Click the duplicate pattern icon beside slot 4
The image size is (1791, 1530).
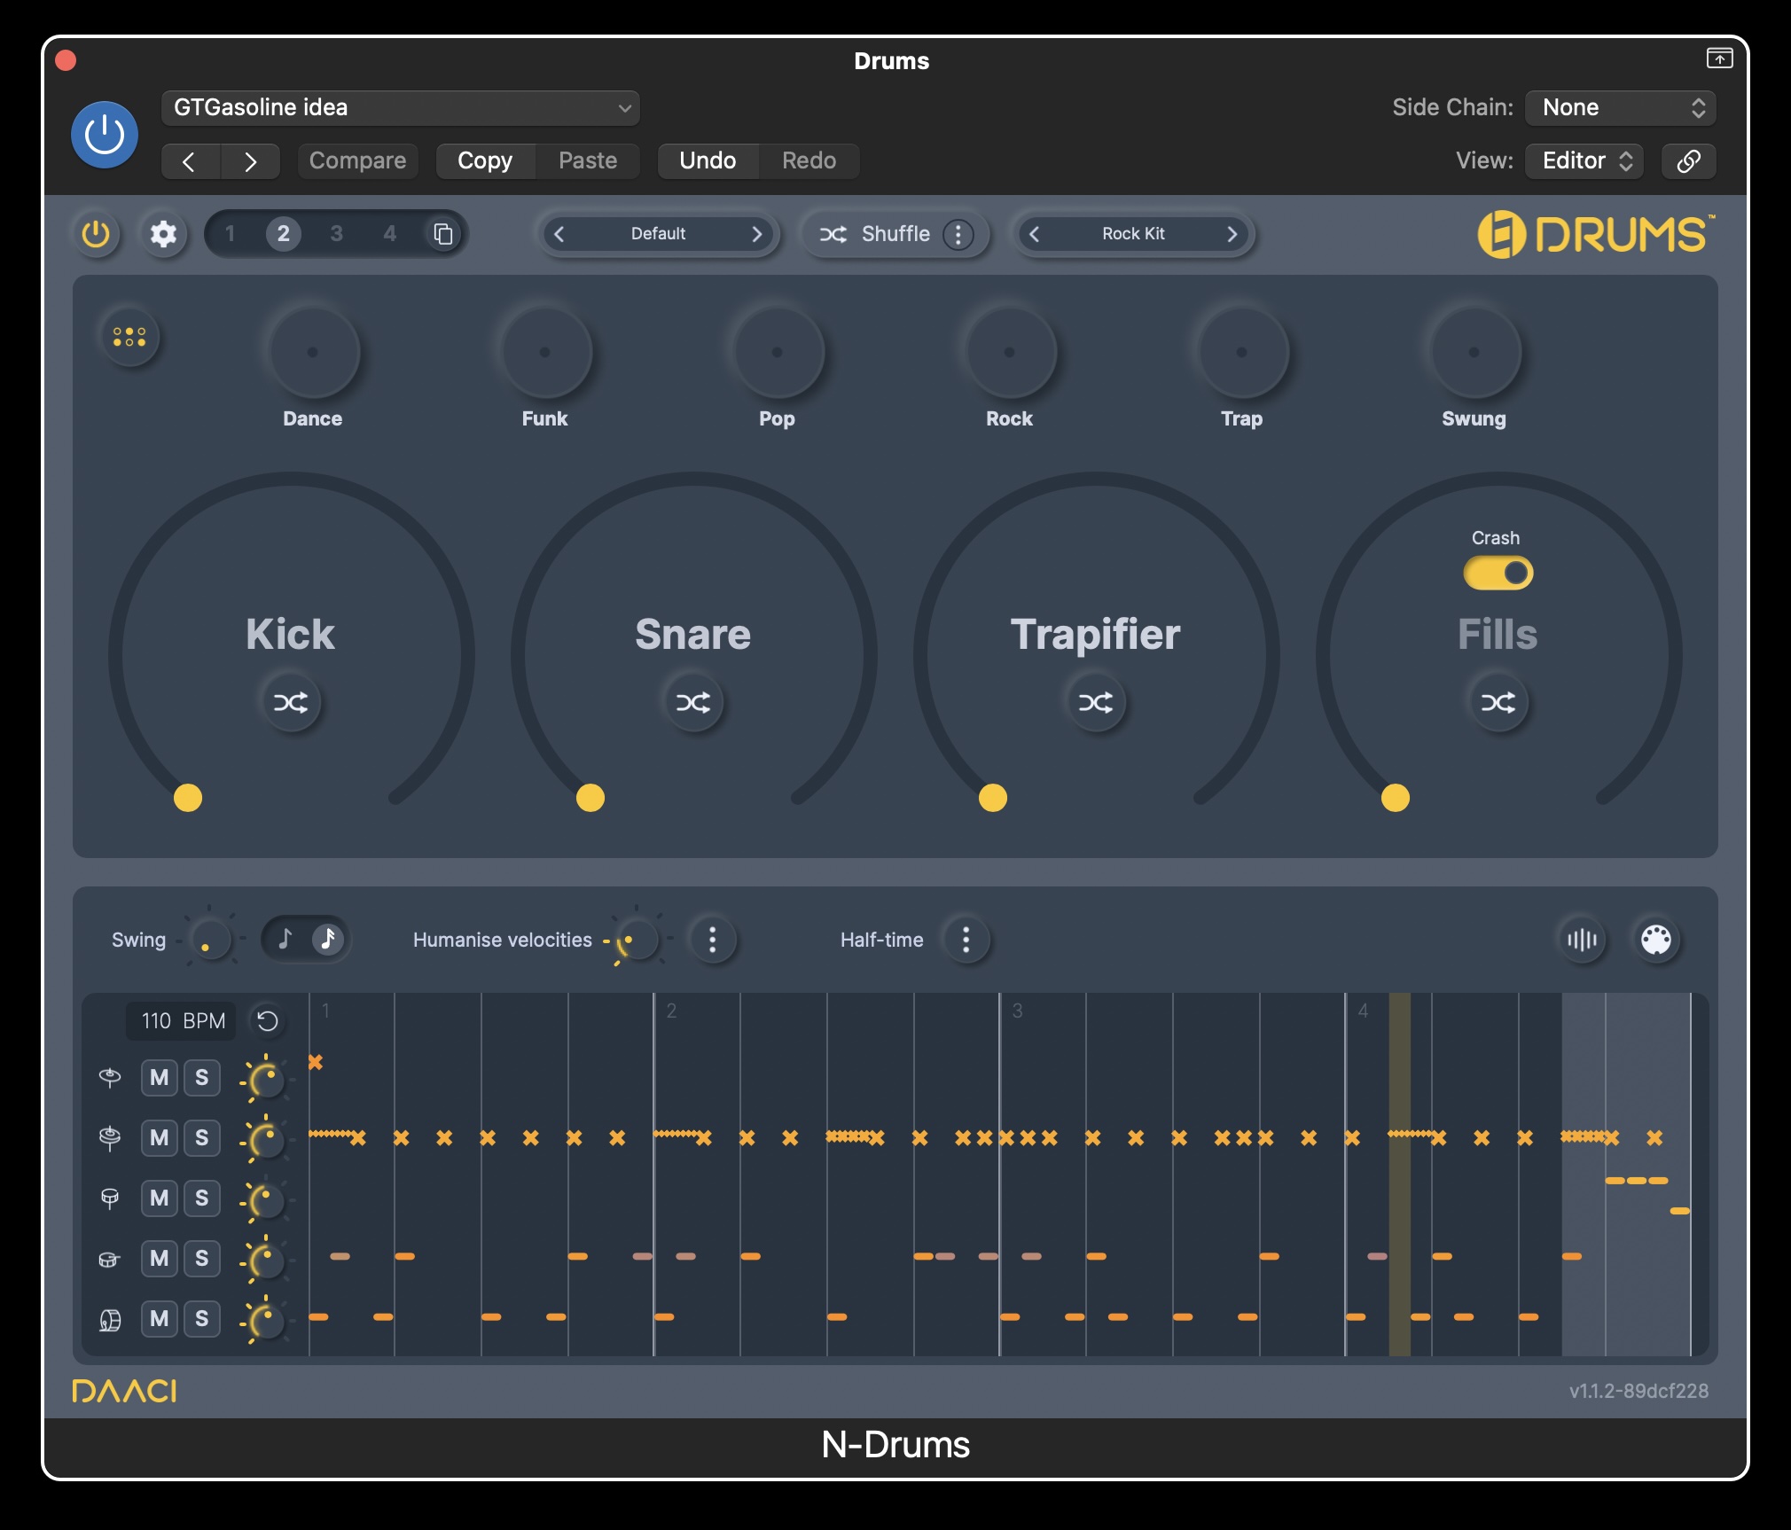click(x=442, y=233)
